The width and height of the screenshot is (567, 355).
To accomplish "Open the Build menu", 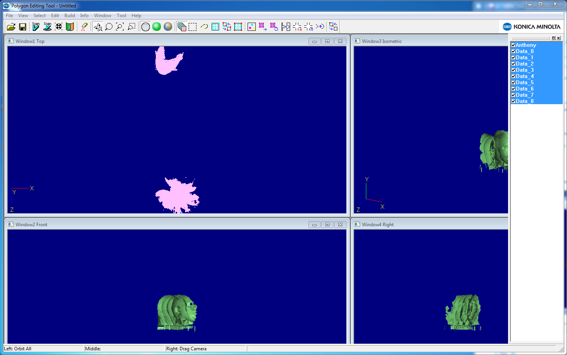I will [70, 16].
